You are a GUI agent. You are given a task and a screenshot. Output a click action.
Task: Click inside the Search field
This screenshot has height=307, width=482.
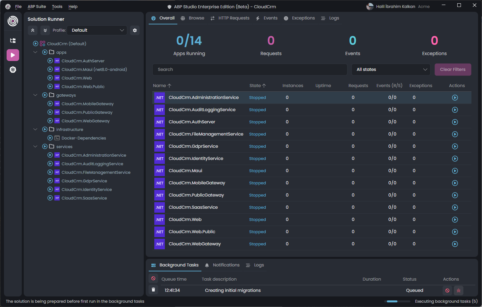[250, 70]
